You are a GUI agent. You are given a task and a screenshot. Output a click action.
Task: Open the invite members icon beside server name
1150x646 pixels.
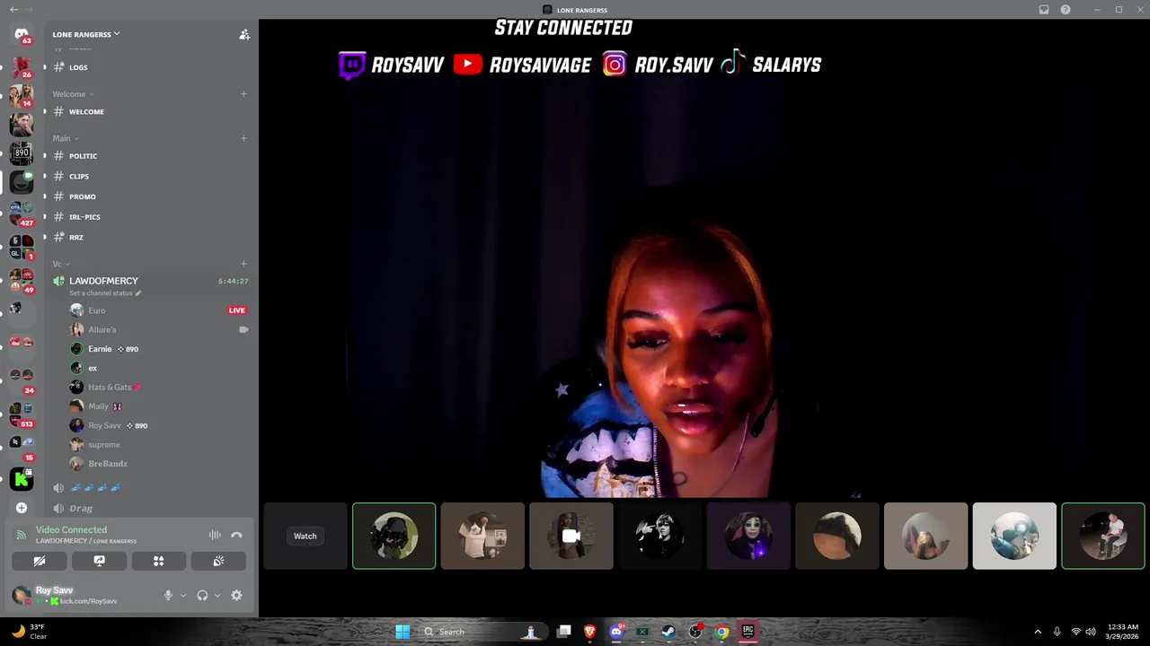(243, 34)
